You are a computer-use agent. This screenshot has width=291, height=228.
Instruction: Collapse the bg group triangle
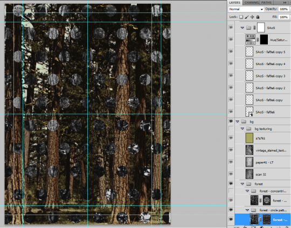coord(237,122)
